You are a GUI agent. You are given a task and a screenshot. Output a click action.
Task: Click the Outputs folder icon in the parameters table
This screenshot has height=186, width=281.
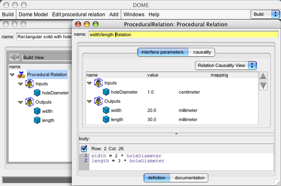click(99, 101)
